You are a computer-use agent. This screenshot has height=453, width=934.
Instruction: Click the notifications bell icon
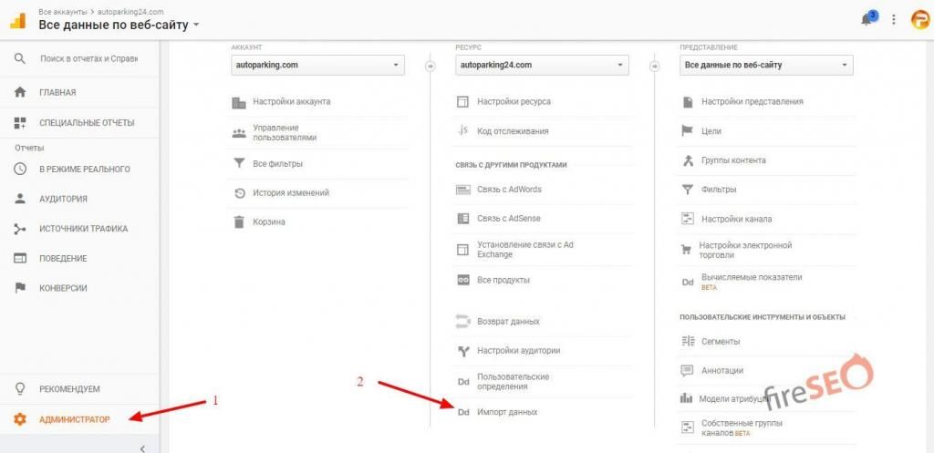(x=866, y=19)
